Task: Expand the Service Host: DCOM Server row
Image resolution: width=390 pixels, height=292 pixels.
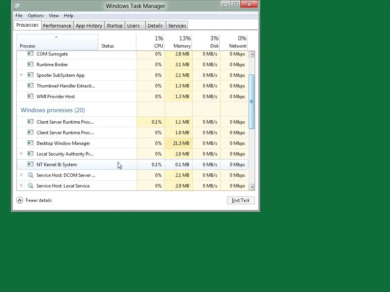Action: click(x=22, y=175)
